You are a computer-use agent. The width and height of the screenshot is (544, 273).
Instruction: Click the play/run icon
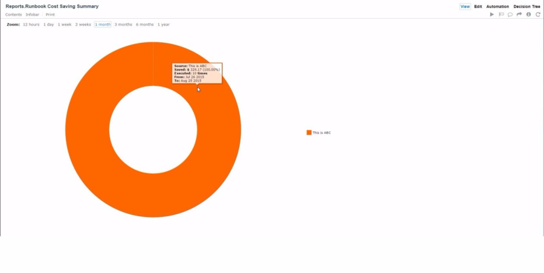(492, 14)
